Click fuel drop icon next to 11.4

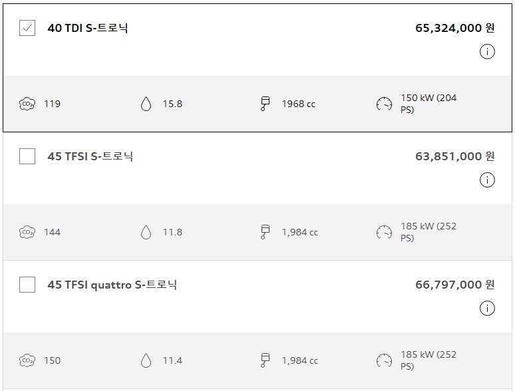(146, 361)
